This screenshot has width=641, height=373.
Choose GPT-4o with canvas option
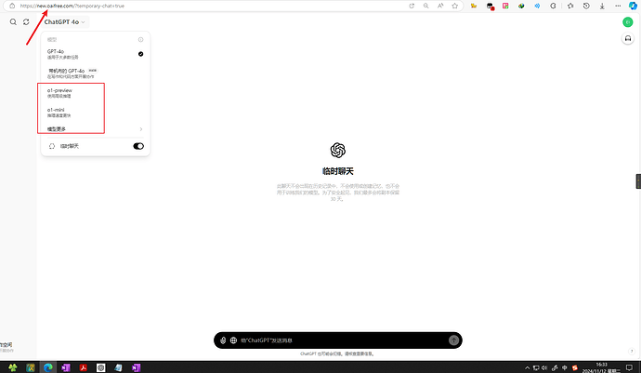click(x=96, y=73)
